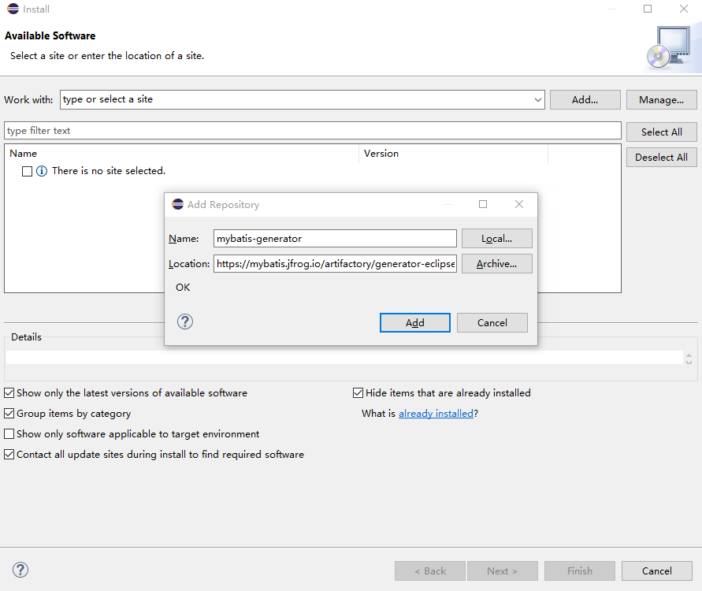
Task: Click the install wizard CD monitor image
Action: click(667, 46)
